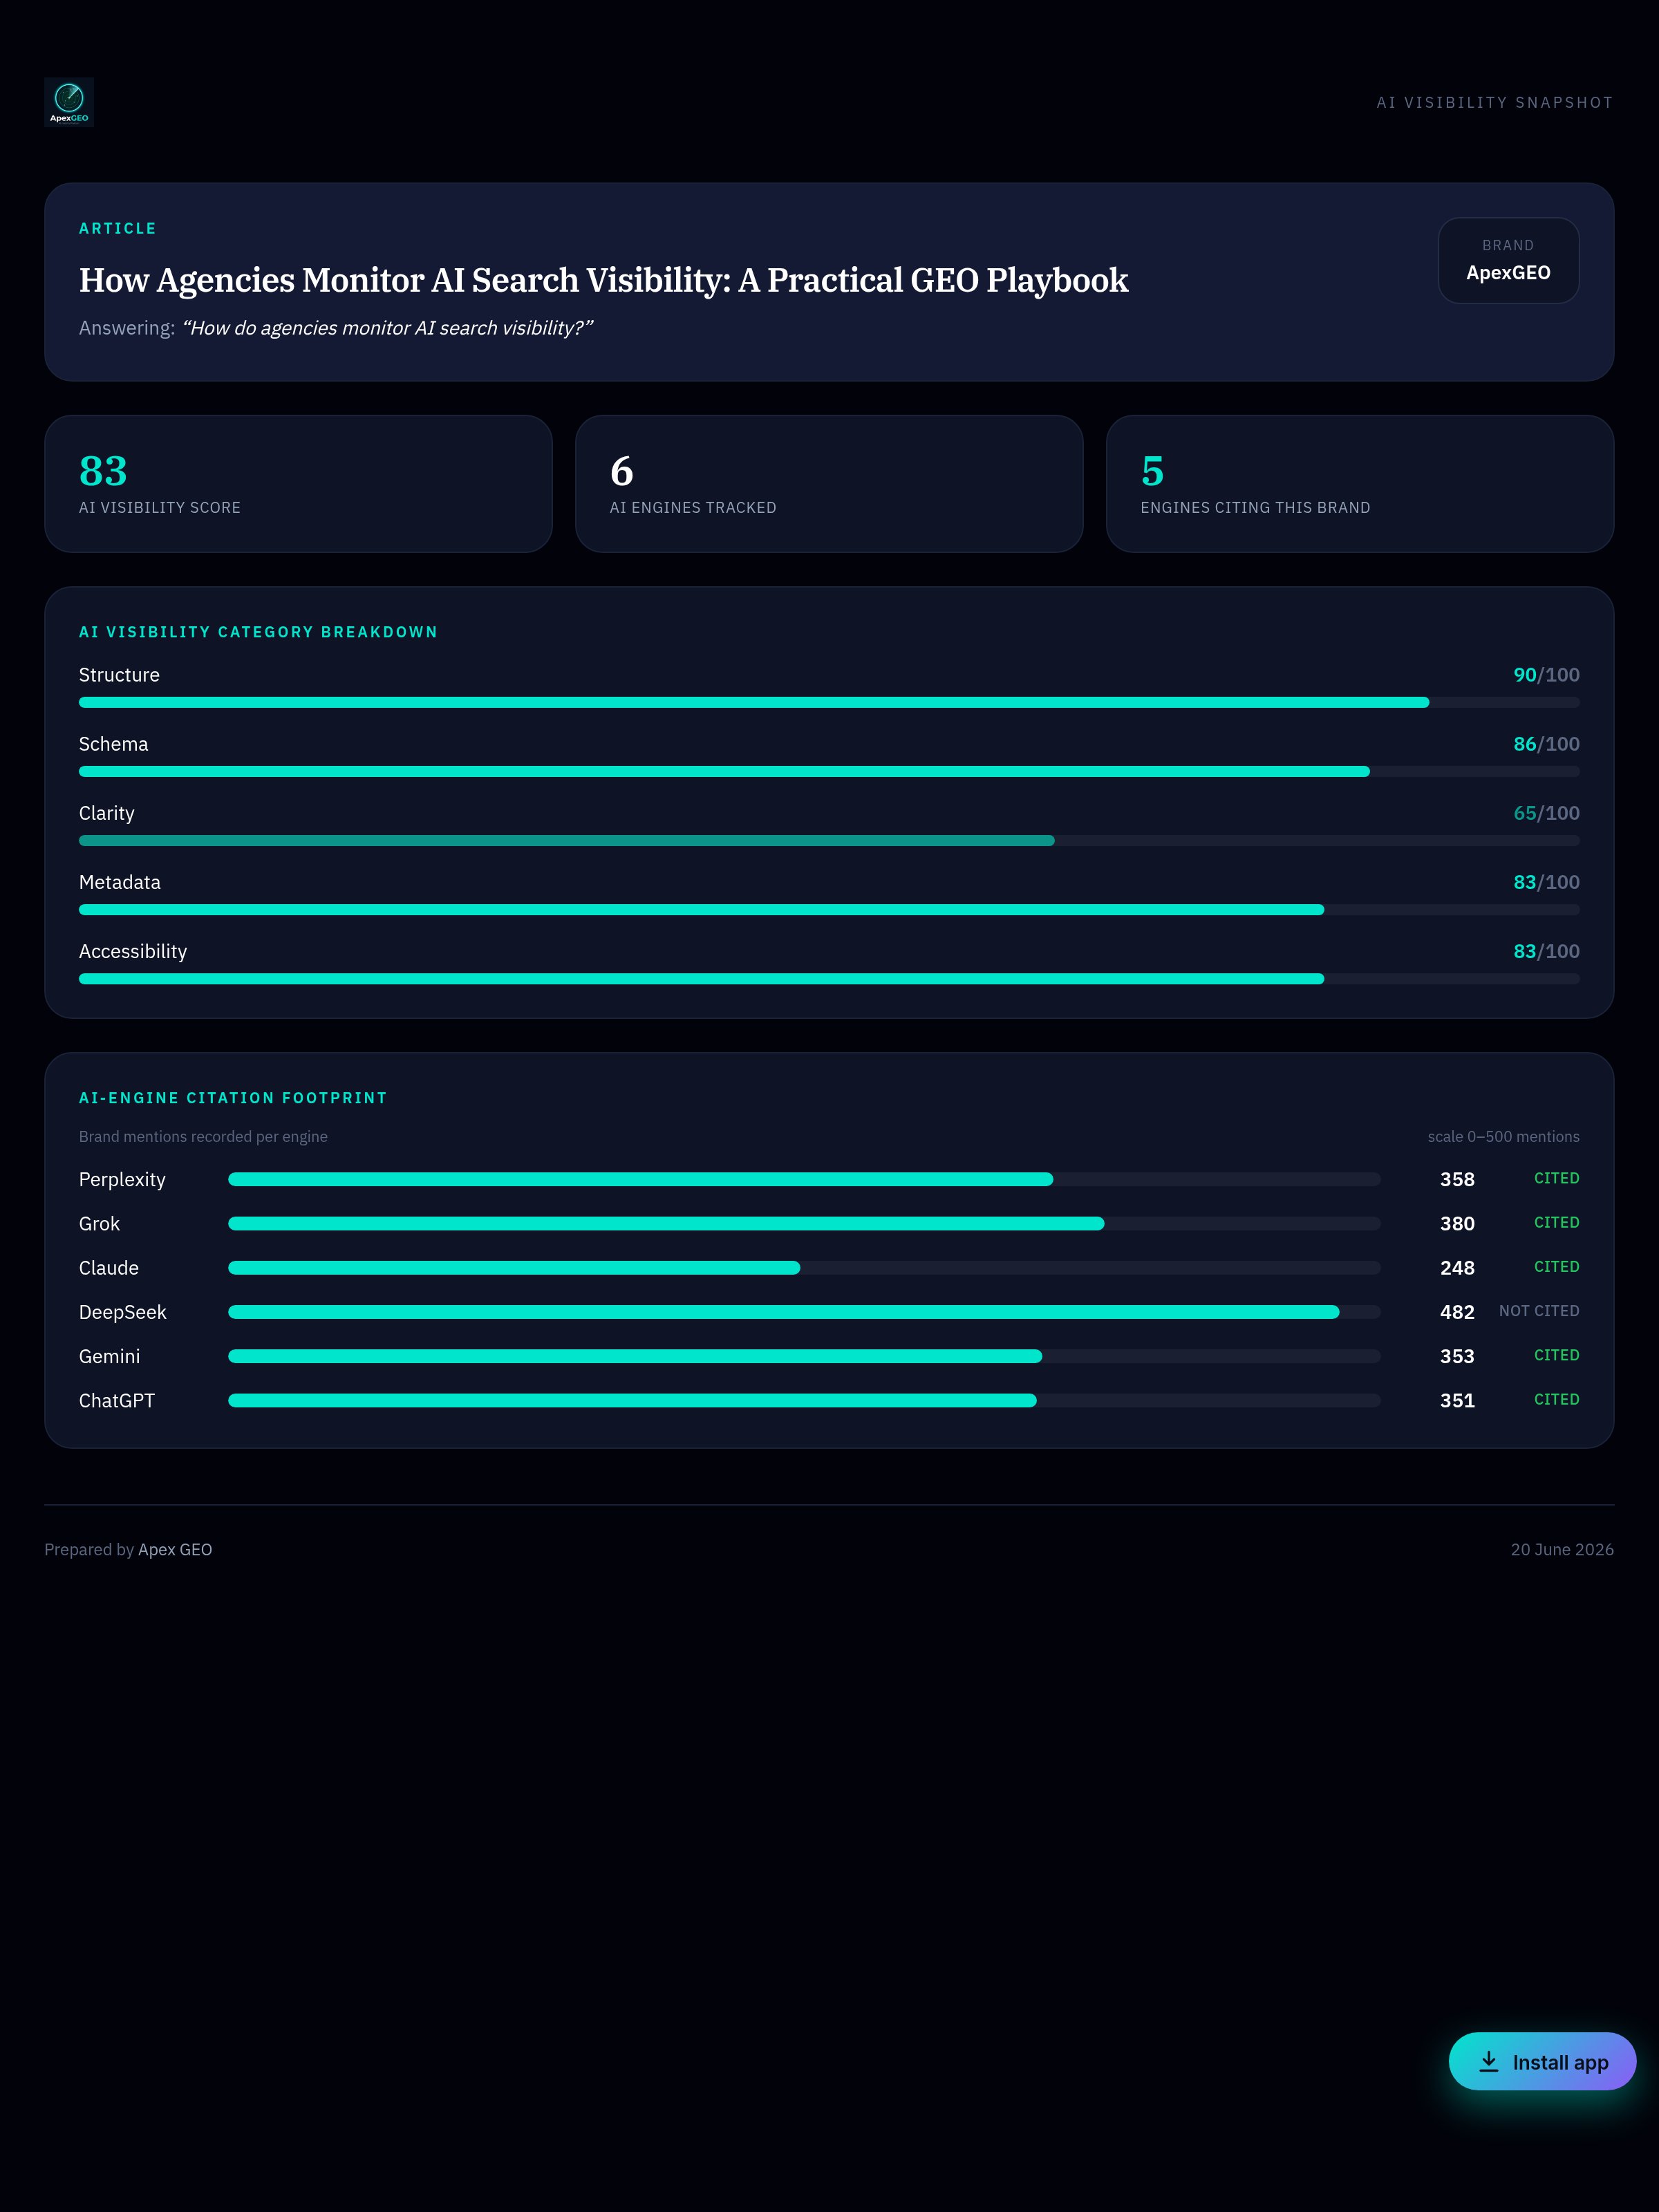Click the CITED status for Gemini
1659x2212 pixels.
(1557, 1356)
